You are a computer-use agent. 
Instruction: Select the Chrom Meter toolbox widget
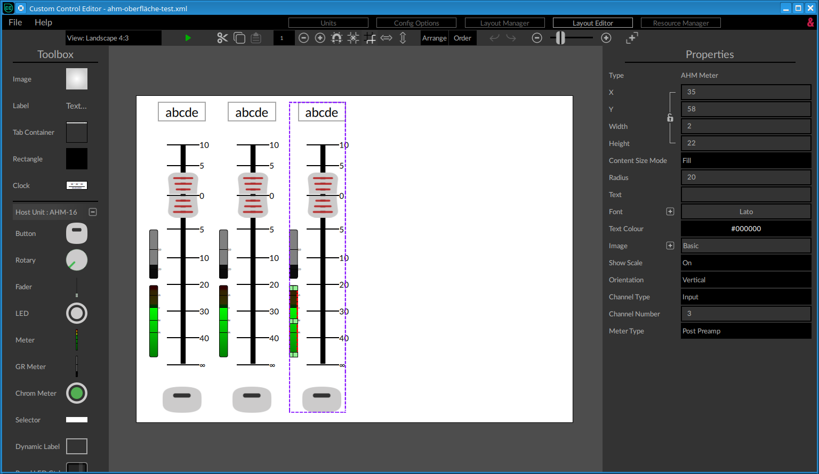pos(77,393)
